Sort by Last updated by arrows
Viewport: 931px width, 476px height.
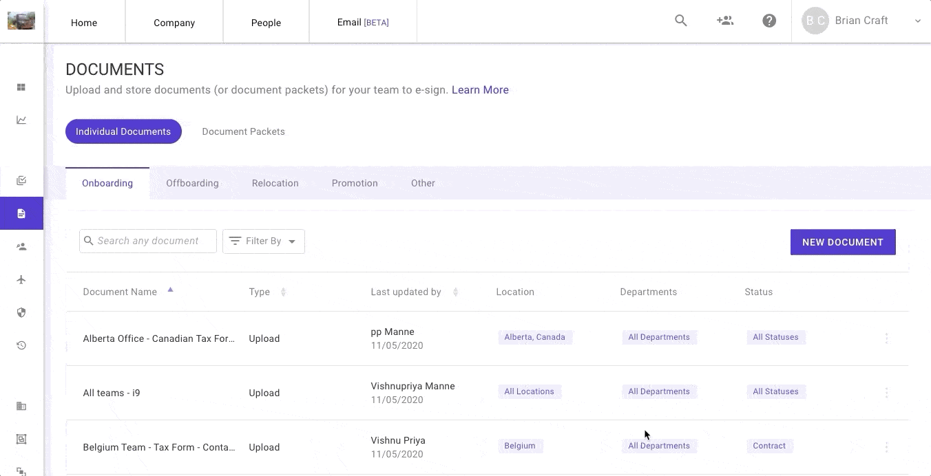coord(455,292)
